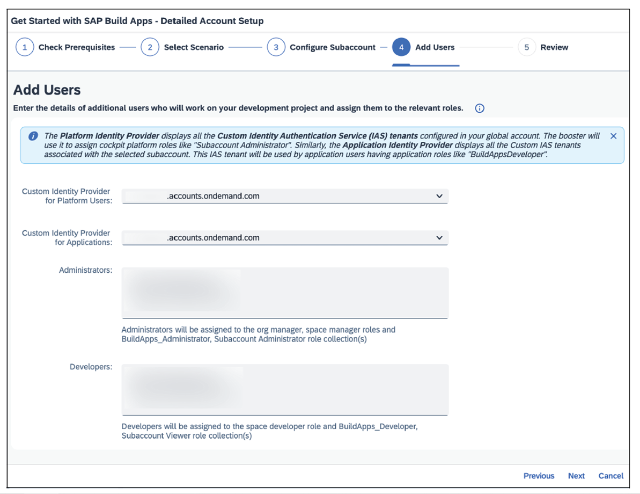The width and height of the screenshot is (640, 494).
Task: Select step 5 Review circle
Action: click(526, 47)
